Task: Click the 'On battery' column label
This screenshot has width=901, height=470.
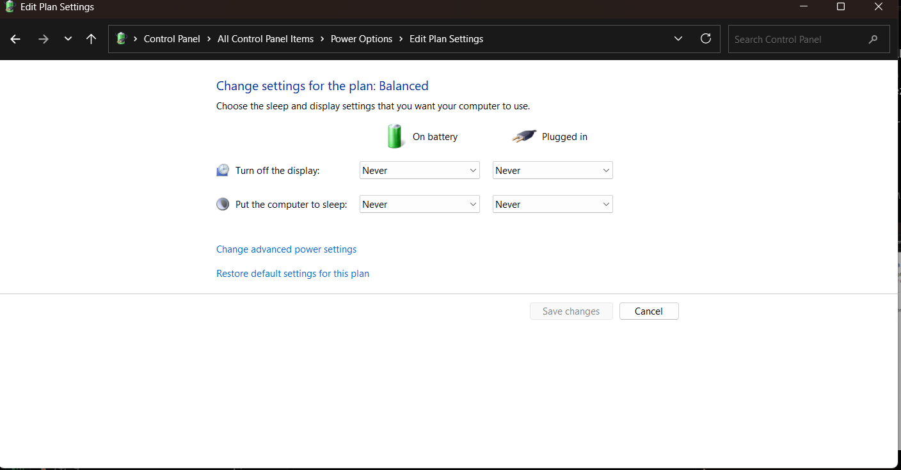Action: pyautogui.click(x=435, y=137)
